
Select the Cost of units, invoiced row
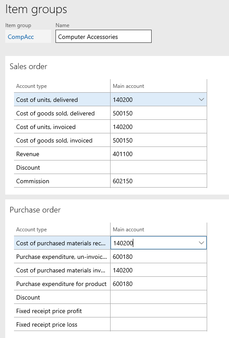pyautogui.click(x=110, y=127)
